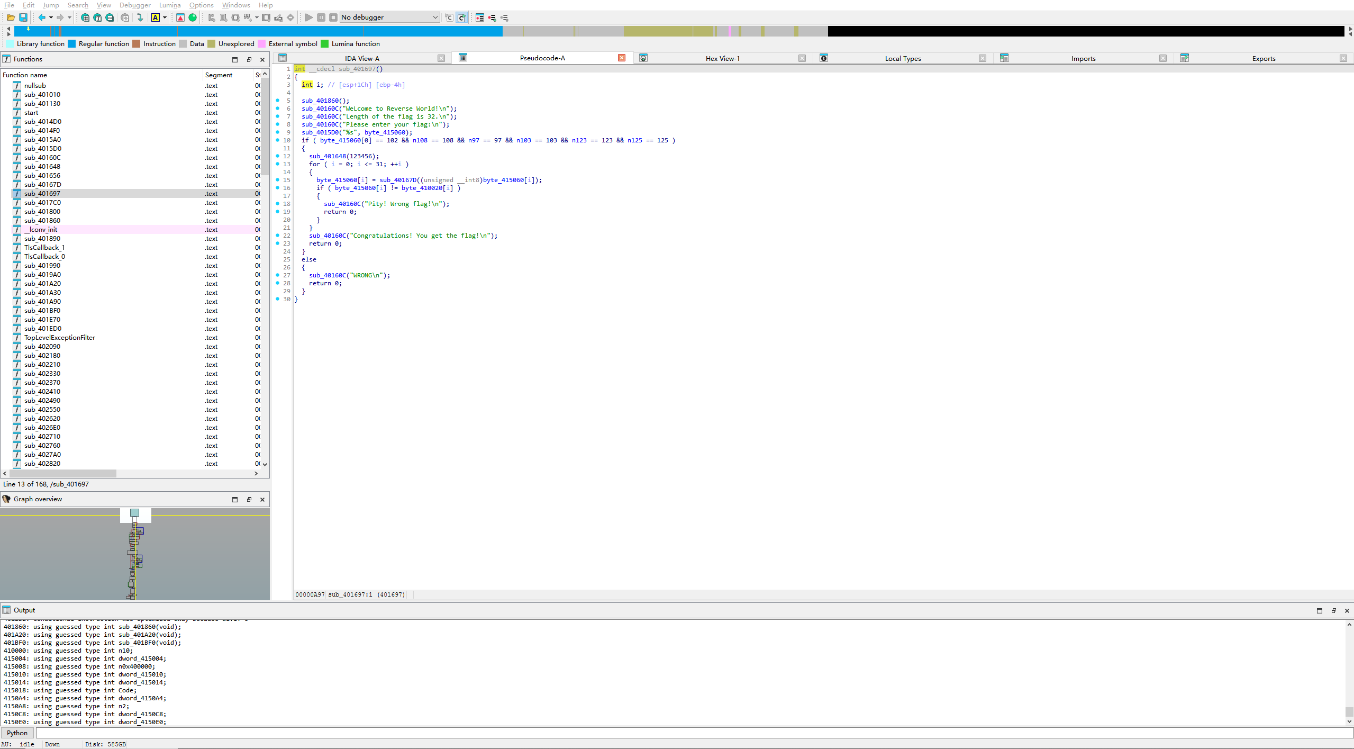Switch to the Hex View-1 tab
The image size is (1354, 749).
pyautogui.click(x=722, y=58)
